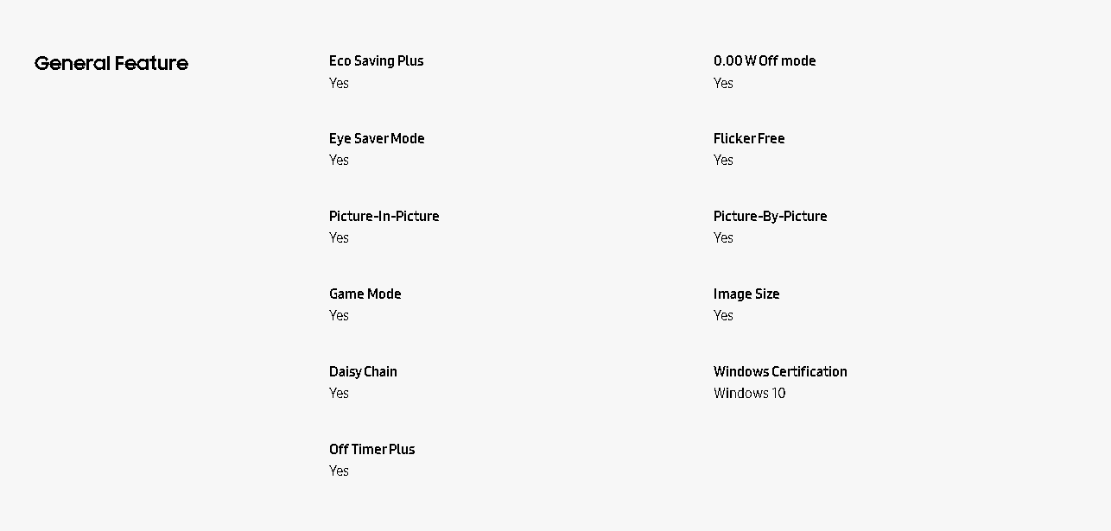The width and height of the screenshot is (1111, 531).
Task: Select the Picture-In-Picture feature label
Action: (384, 216)
